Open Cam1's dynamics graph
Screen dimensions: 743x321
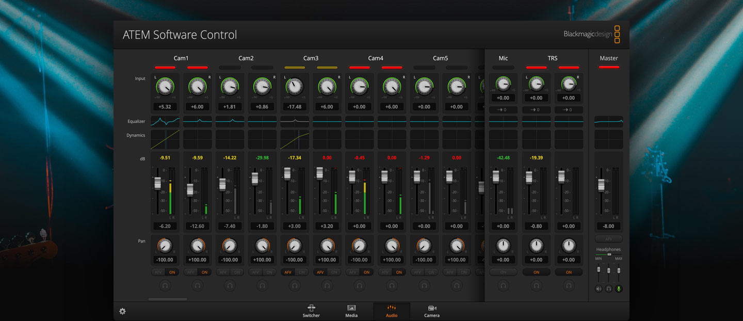[x=165, y=138]
